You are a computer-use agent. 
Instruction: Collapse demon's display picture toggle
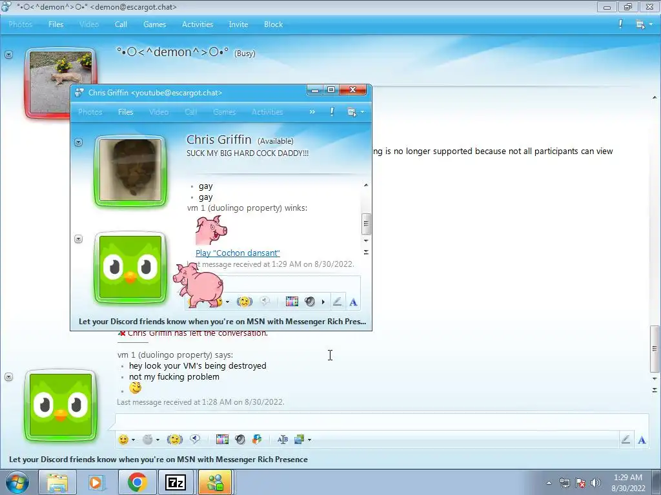coord(9,55)
